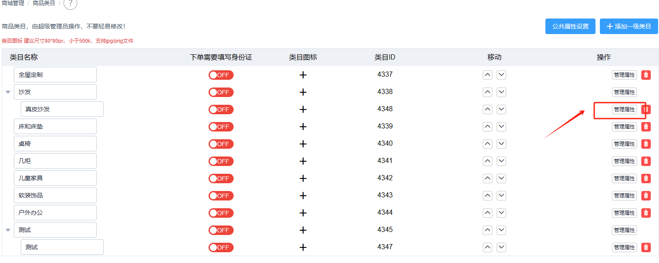Move 床和床垫 up with the up arrow
This screenshot has width=659, height=263.
pyautogui.click(x=488, y=127)
